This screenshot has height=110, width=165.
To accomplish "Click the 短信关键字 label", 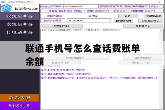I will (x=54, y=16).
